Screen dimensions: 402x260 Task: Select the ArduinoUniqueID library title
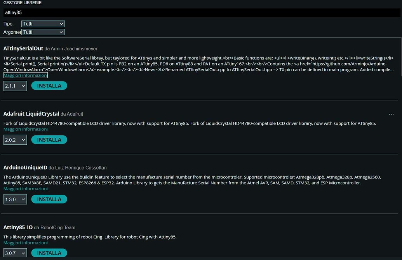pos(25,168)
